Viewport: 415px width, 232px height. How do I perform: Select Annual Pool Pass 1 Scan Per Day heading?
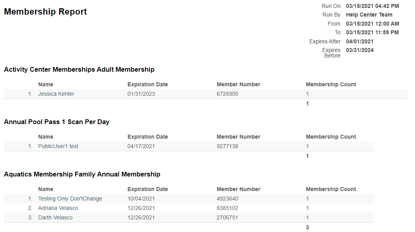57,122
